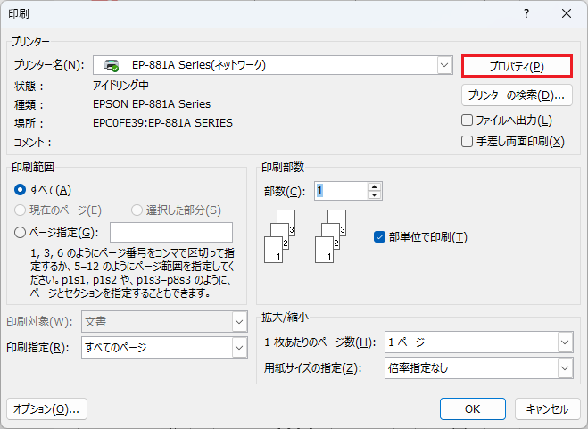Expand the 用紙サイズの指定 dropdown
588x429 pixels.
click(564, 367)
